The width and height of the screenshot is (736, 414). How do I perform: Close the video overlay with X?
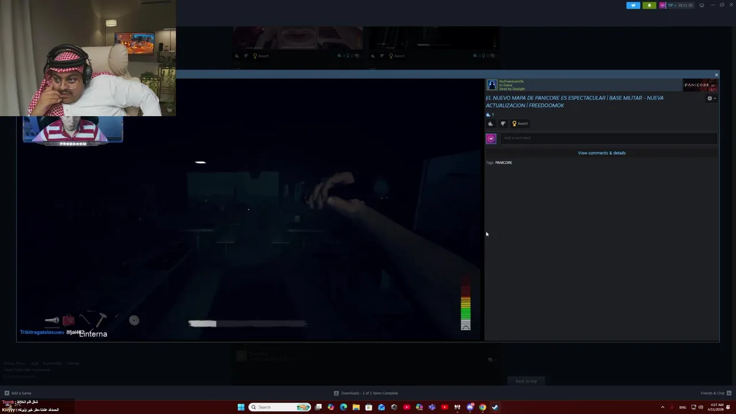pos(716,75)
